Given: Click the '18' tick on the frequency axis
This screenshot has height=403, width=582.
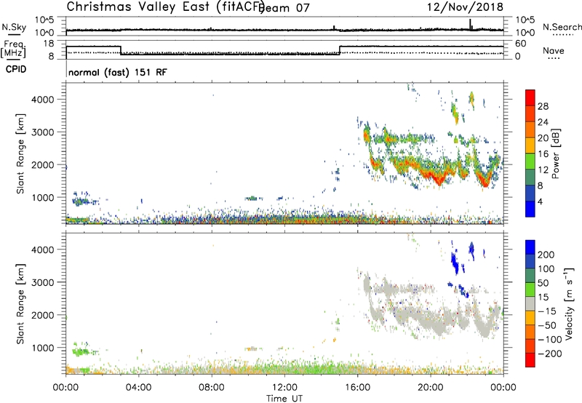Looking at the screenshot, I should [x=49, y=44].
